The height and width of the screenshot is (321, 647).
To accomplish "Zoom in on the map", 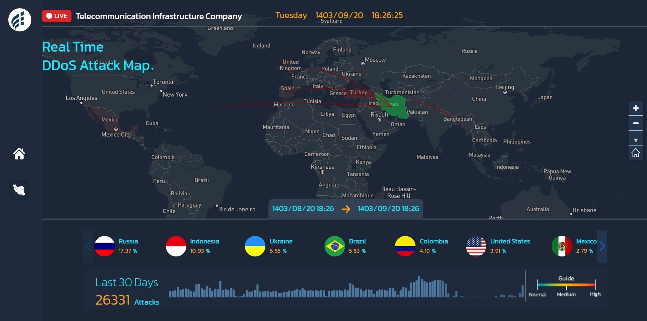I will click(x=636, y=108).
